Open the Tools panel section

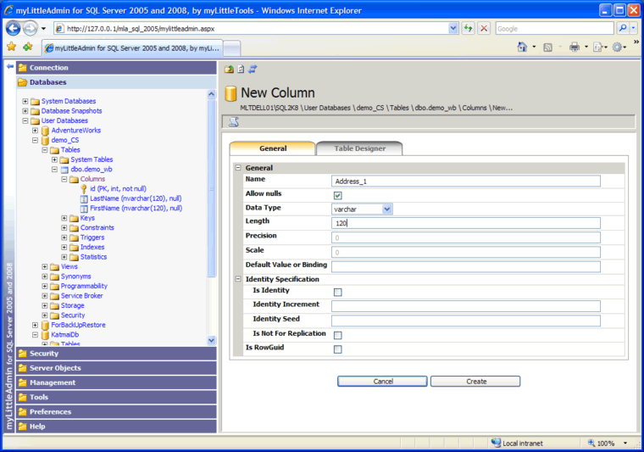(116, 397)
